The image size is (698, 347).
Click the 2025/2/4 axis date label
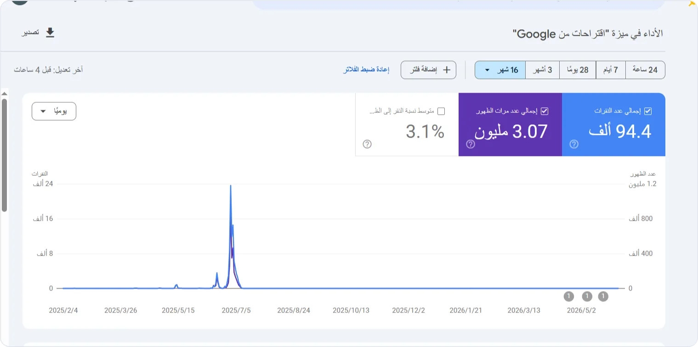(x=63, y=310)
